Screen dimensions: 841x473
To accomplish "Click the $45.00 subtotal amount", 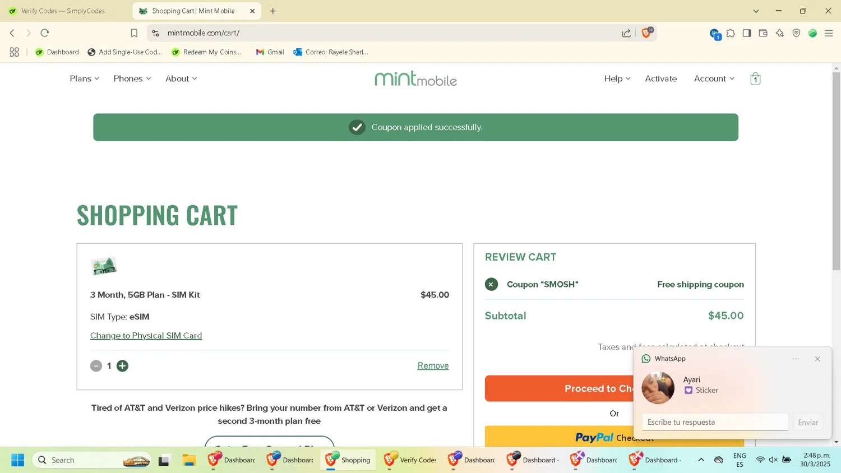I will tap(726, 316).
